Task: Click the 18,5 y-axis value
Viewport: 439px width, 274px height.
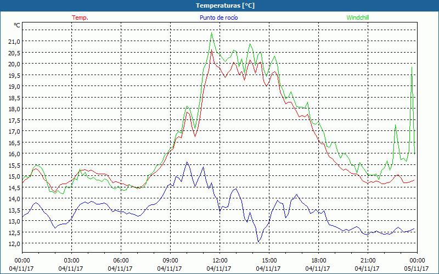Action: coord(15,98)
